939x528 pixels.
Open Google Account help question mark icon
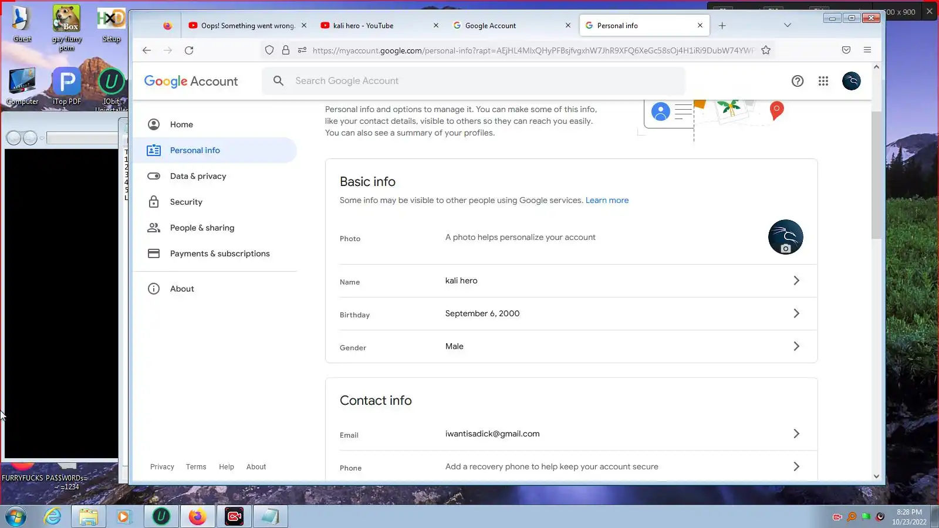(798, 81)
